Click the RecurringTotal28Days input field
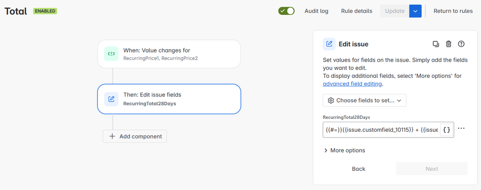This screenshot has width=481, height=190. 382,130
